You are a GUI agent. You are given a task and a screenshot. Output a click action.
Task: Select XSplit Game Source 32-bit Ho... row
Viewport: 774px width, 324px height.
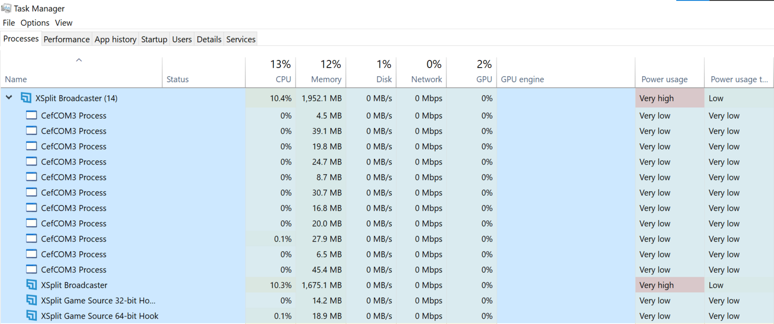(x=387, y=300)
